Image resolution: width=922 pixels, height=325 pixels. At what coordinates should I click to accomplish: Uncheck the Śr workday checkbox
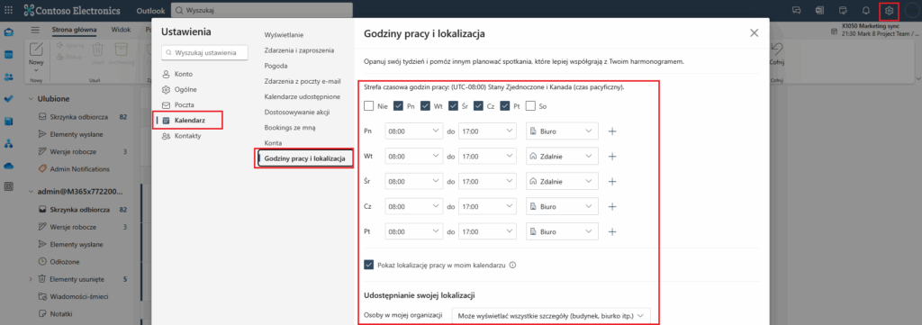click(x=453, y=106)
